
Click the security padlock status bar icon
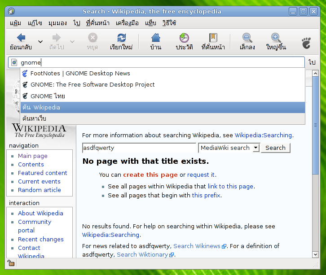pos(11,263)
